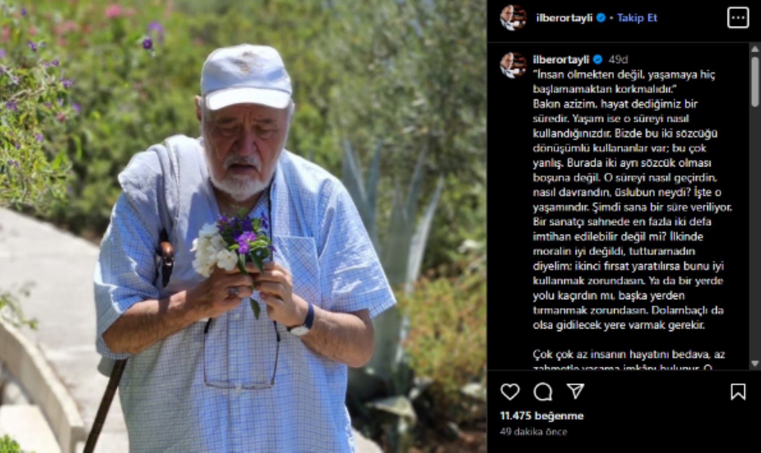Click the photo of the man holding flowers

click(x=243, y=226)
